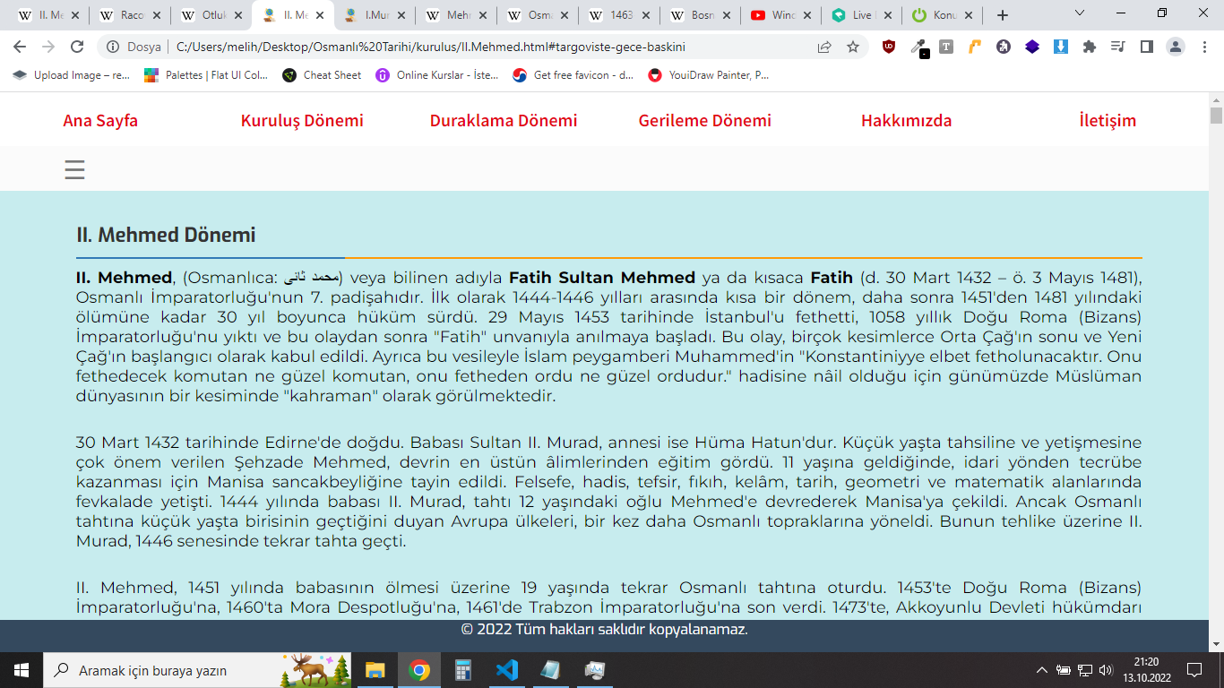Viewport: 1224px width, 688px height.
Task: Open Get free favicon bookmark
Action: click(x=573, y=75)
